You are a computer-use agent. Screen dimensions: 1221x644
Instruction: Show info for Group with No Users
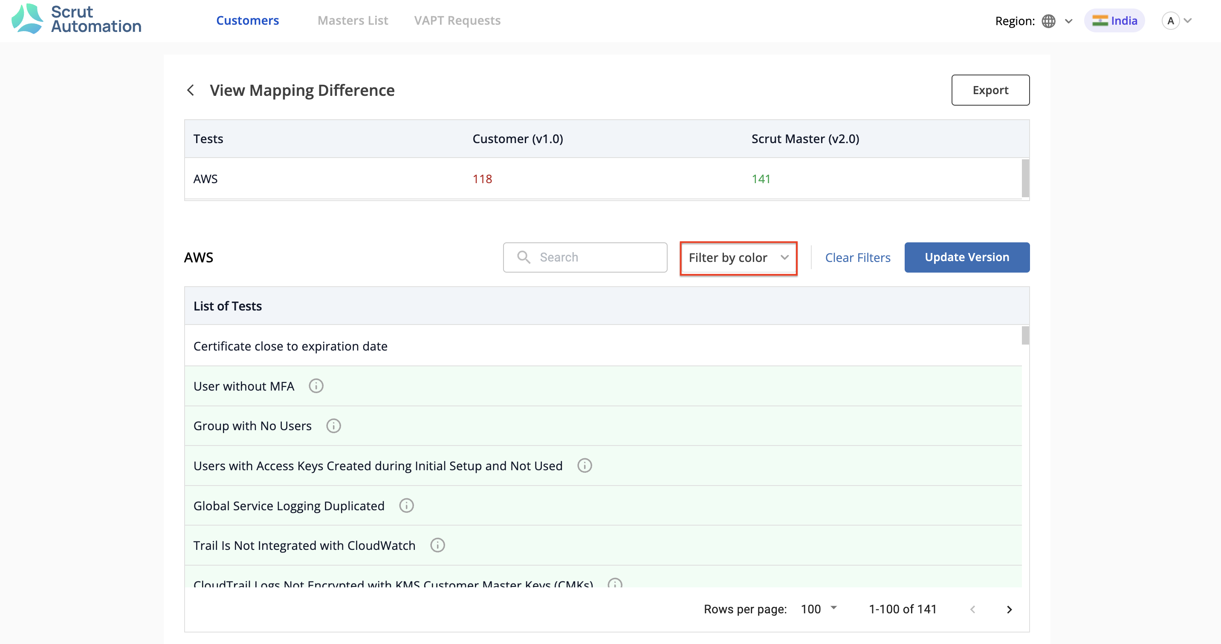click(x=334, y=425)
